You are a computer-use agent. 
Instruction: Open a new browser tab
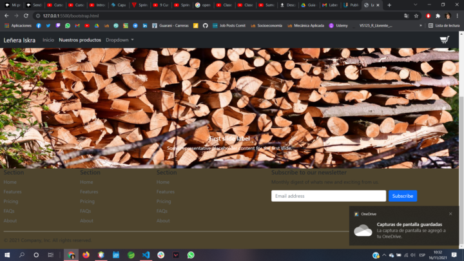(389, 5)
